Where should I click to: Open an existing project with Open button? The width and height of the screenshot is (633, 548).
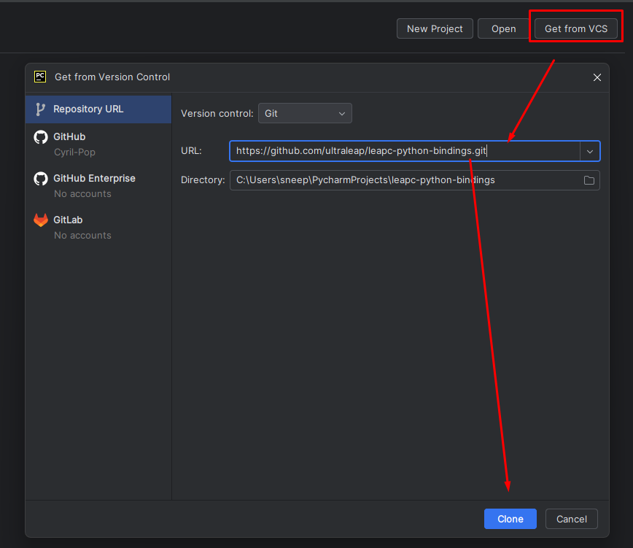[x=503, y=28]
